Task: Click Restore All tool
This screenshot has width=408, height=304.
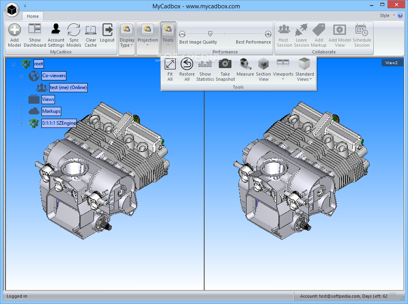Action: (x=187, y=70)
